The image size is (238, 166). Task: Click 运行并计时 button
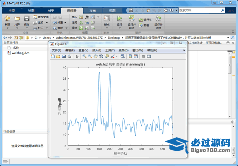pyautogui.click(x=158, y=22)
